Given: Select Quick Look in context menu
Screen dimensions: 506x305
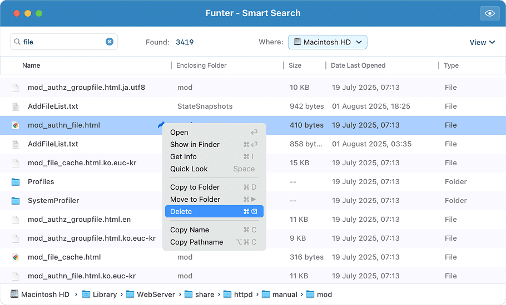Looking at the screenshot, I should (x=214, y=169).
